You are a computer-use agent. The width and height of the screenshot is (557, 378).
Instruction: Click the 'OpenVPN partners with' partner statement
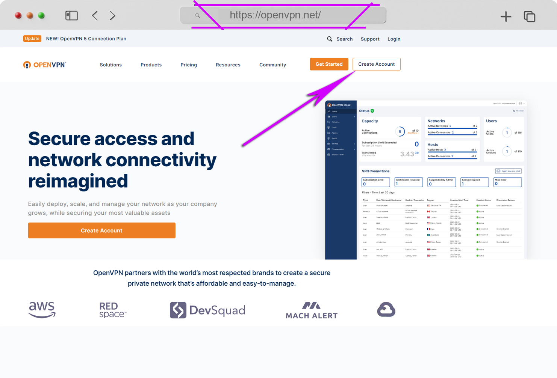tap(212, 278)
